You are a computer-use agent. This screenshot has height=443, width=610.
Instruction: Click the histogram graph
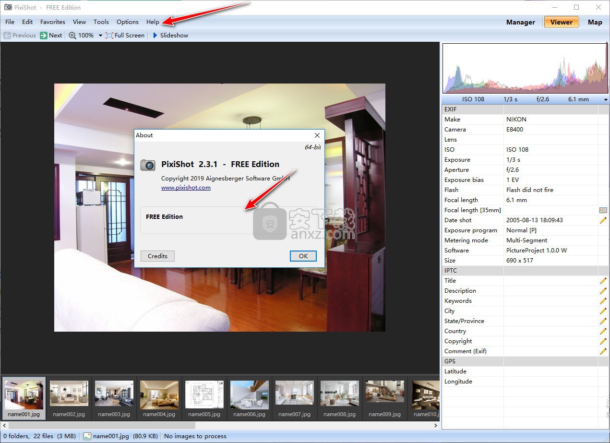pos(525,68)
